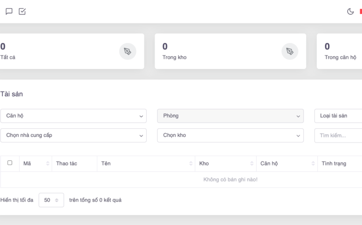Open the Loại tài sản dropdown
This screenshot has width=362, height=225.
pos(338,116)
